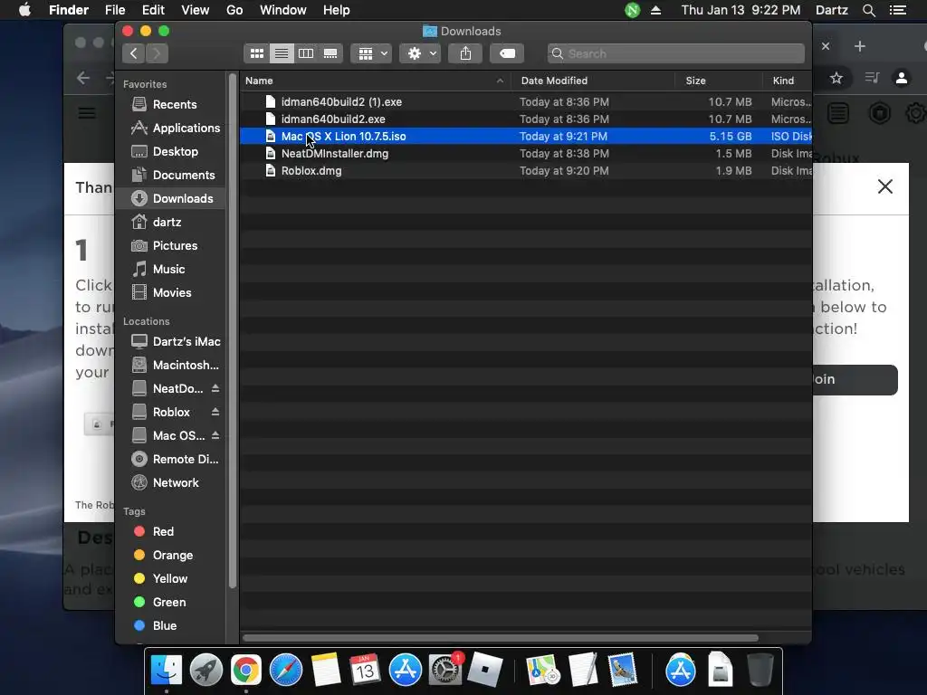Viewport: 927px width, 695px height.
Task: Eject the Roblox volume
Action: pyautogui.click(x=215, y=412)
